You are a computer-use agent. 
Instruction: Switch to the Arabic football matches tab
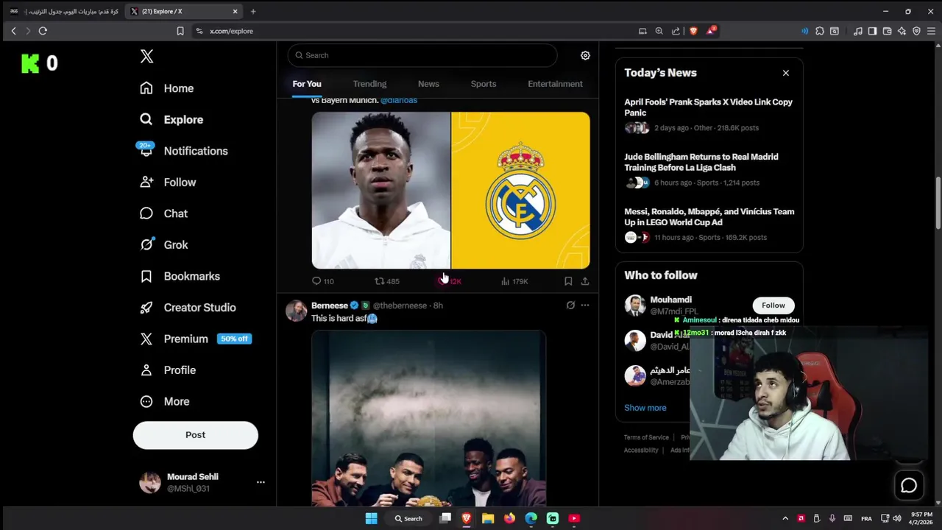tap(63, 11)
